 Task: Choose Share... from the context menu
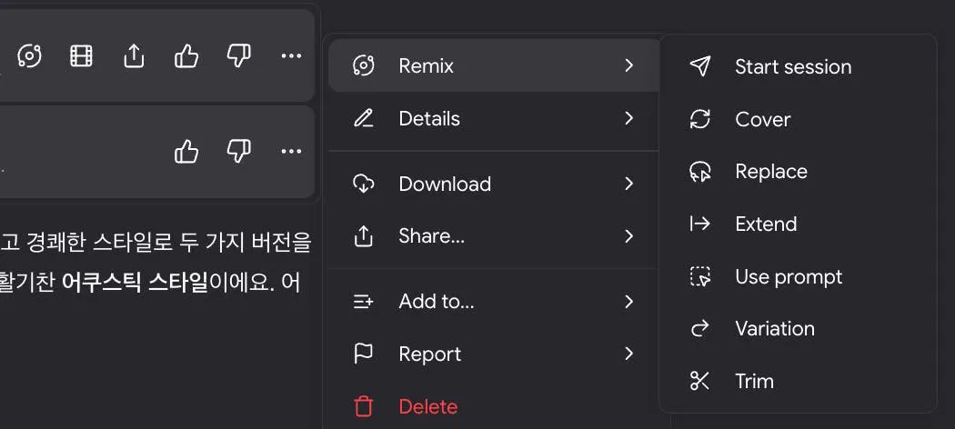click(495, 236)
